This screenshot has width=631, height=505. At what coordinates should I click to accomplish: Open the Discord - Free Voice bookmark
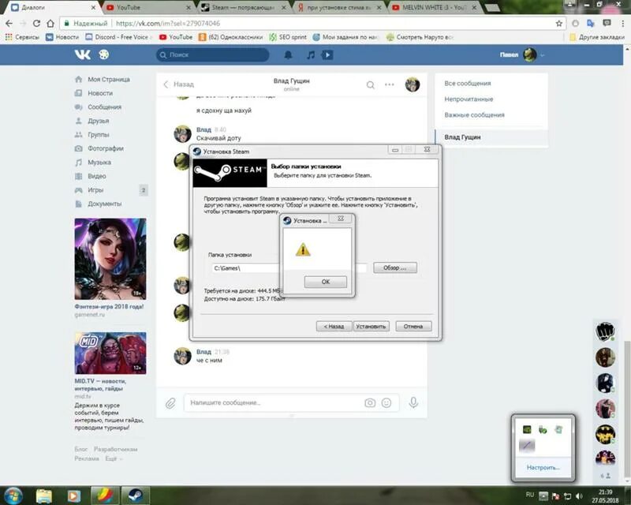coord(118,37)
